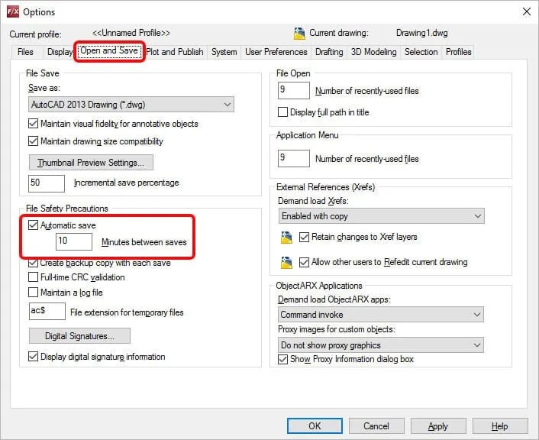Click the temporary files extension field
539x440 pixels.
click(47, 311)
